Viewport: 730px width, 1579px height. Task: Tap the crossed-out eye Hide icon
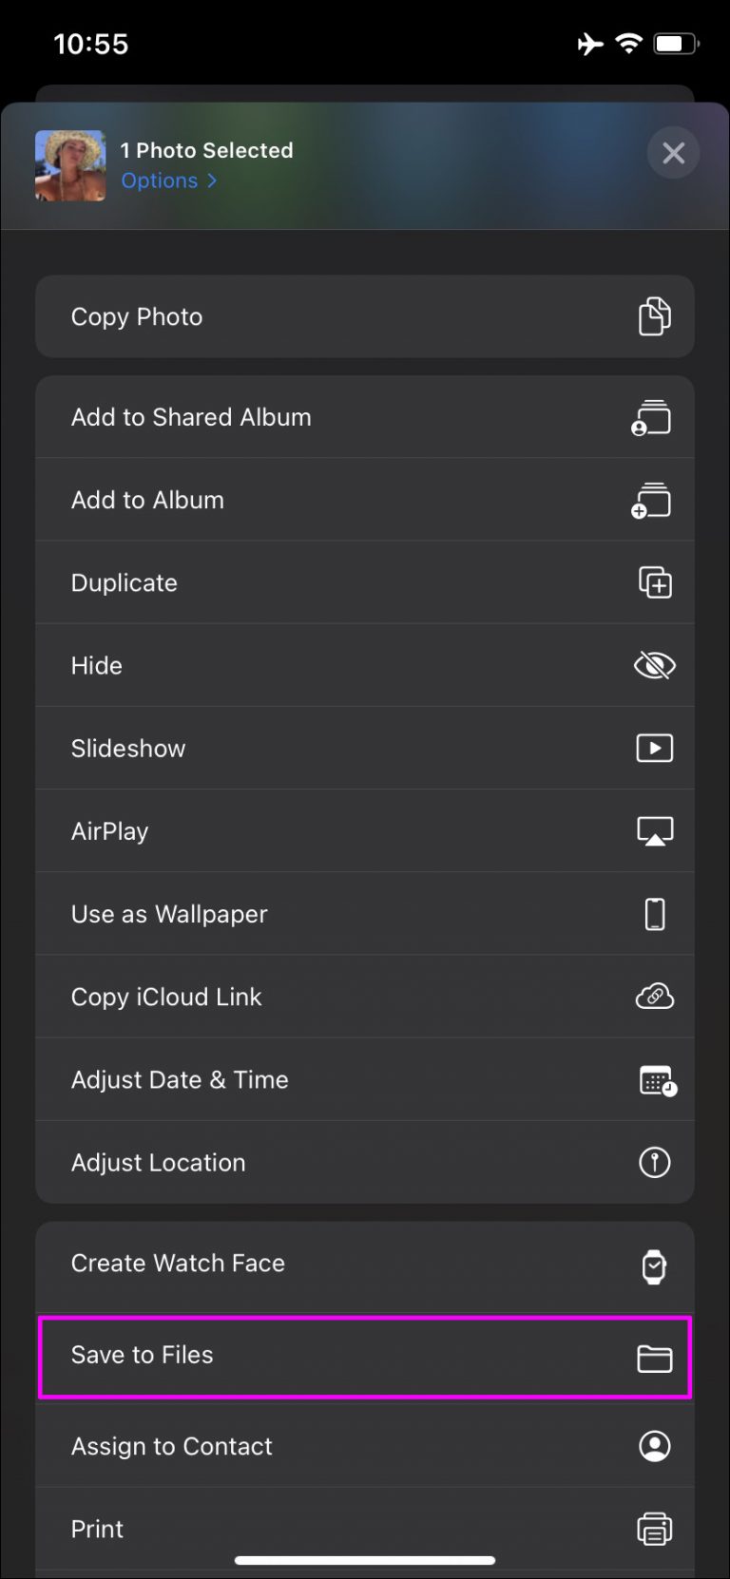[x=654, y=666]
